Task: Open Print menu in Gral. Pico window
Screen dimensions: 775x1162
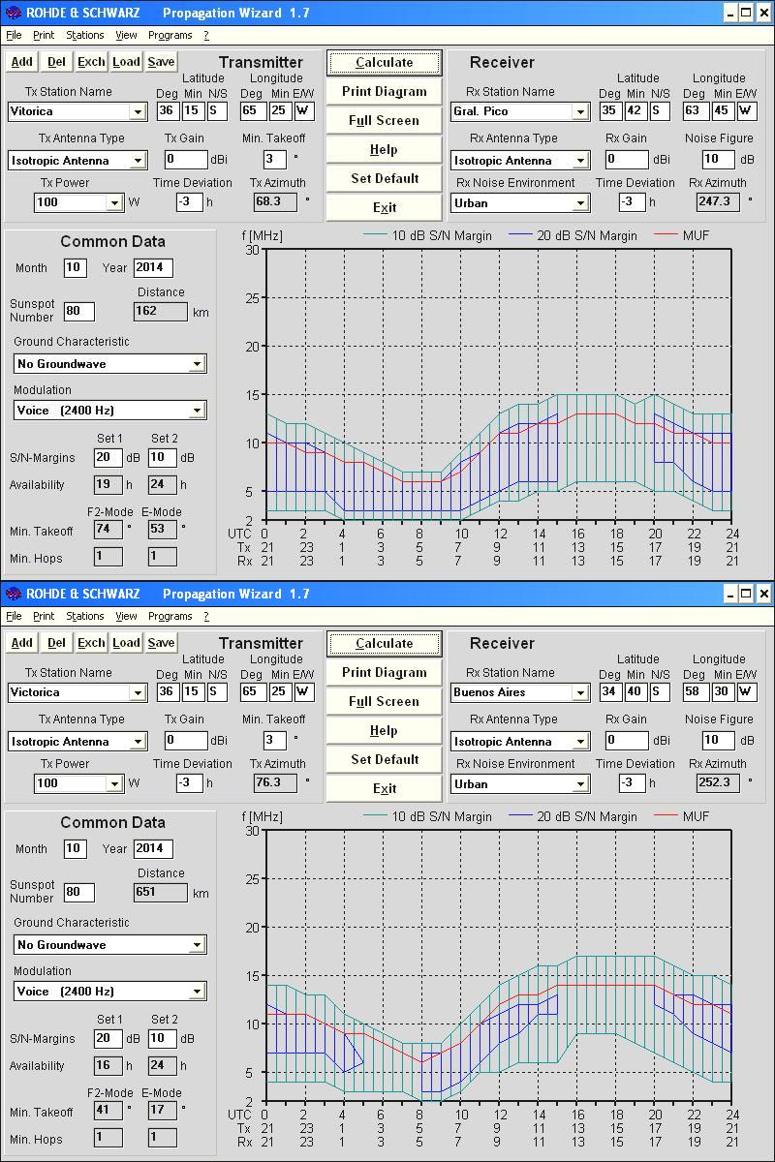Action: tap(44, 35)
